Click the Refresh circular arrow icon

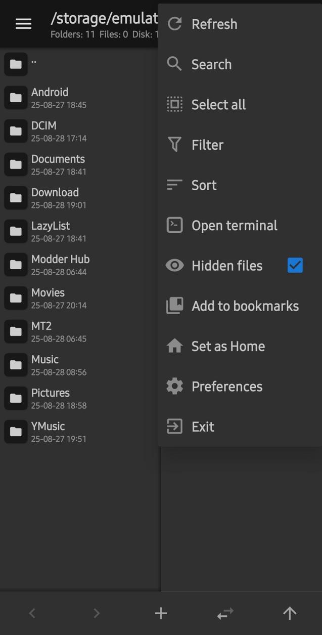click(x=174, y=24)
